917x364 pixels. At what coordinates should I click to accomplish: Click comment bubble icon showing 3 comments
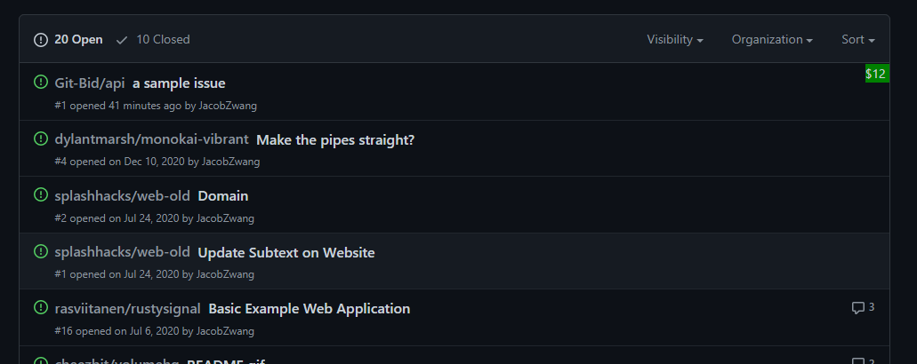857,307
